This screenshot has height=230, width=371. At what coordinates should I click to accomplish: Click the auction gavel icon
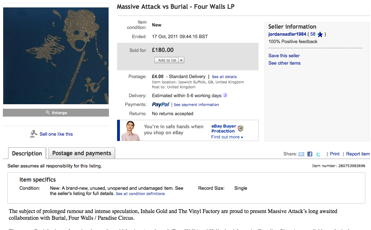tap(34, 134)
